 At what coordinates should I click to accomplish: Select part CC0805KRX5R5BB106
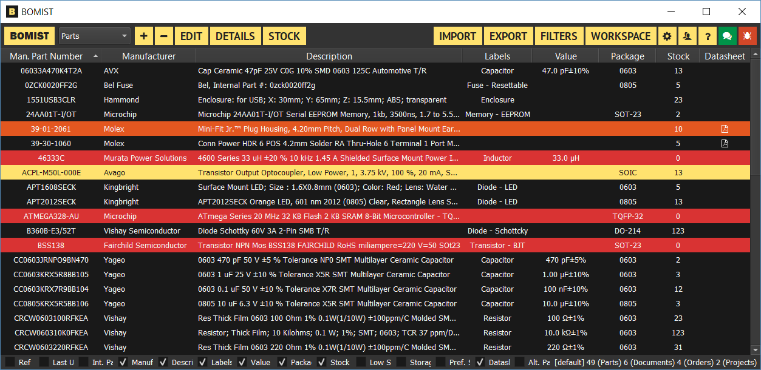pyautogui.click(x=375, y=304)
